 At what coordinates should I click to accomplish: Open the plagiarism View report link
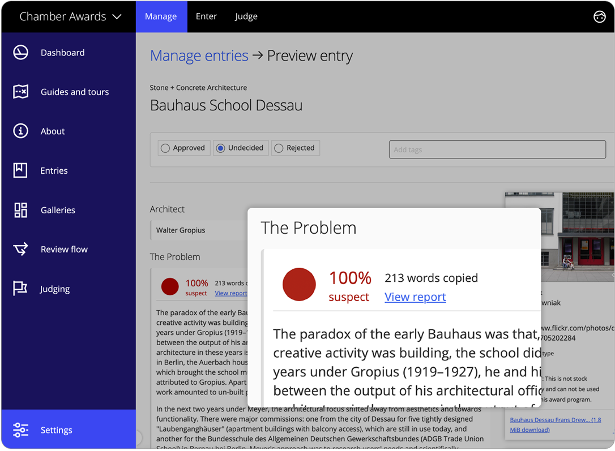click(x=415, y=297)
